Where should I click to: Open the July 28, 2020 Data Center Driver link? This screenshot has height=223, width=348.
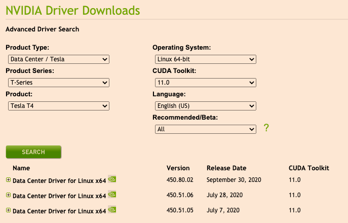59,196
